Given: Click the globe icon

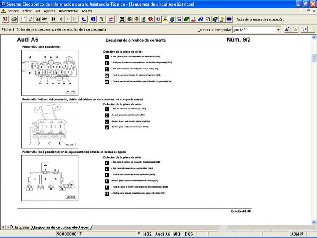Looking at the screenshot, I should 172,19.
